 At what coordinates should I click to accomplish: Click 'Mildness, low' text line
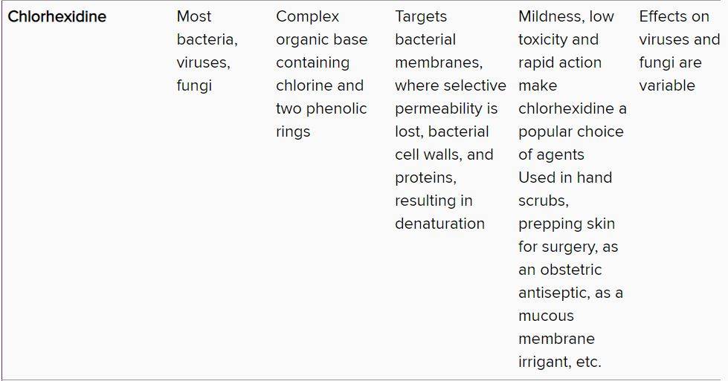click(566, 16)
